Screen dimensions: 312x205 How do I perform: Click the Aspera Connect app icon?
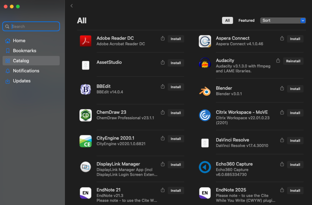[x=205, y=41]
